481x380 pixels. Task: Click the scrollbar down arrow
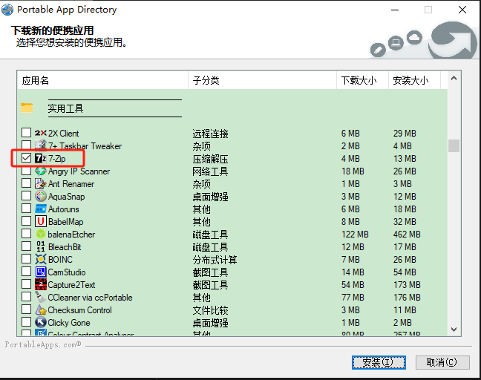tap(454, 329)
